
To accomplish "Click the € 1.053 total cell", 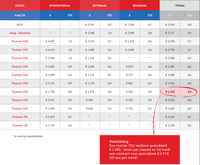I will tap(170, 100).
